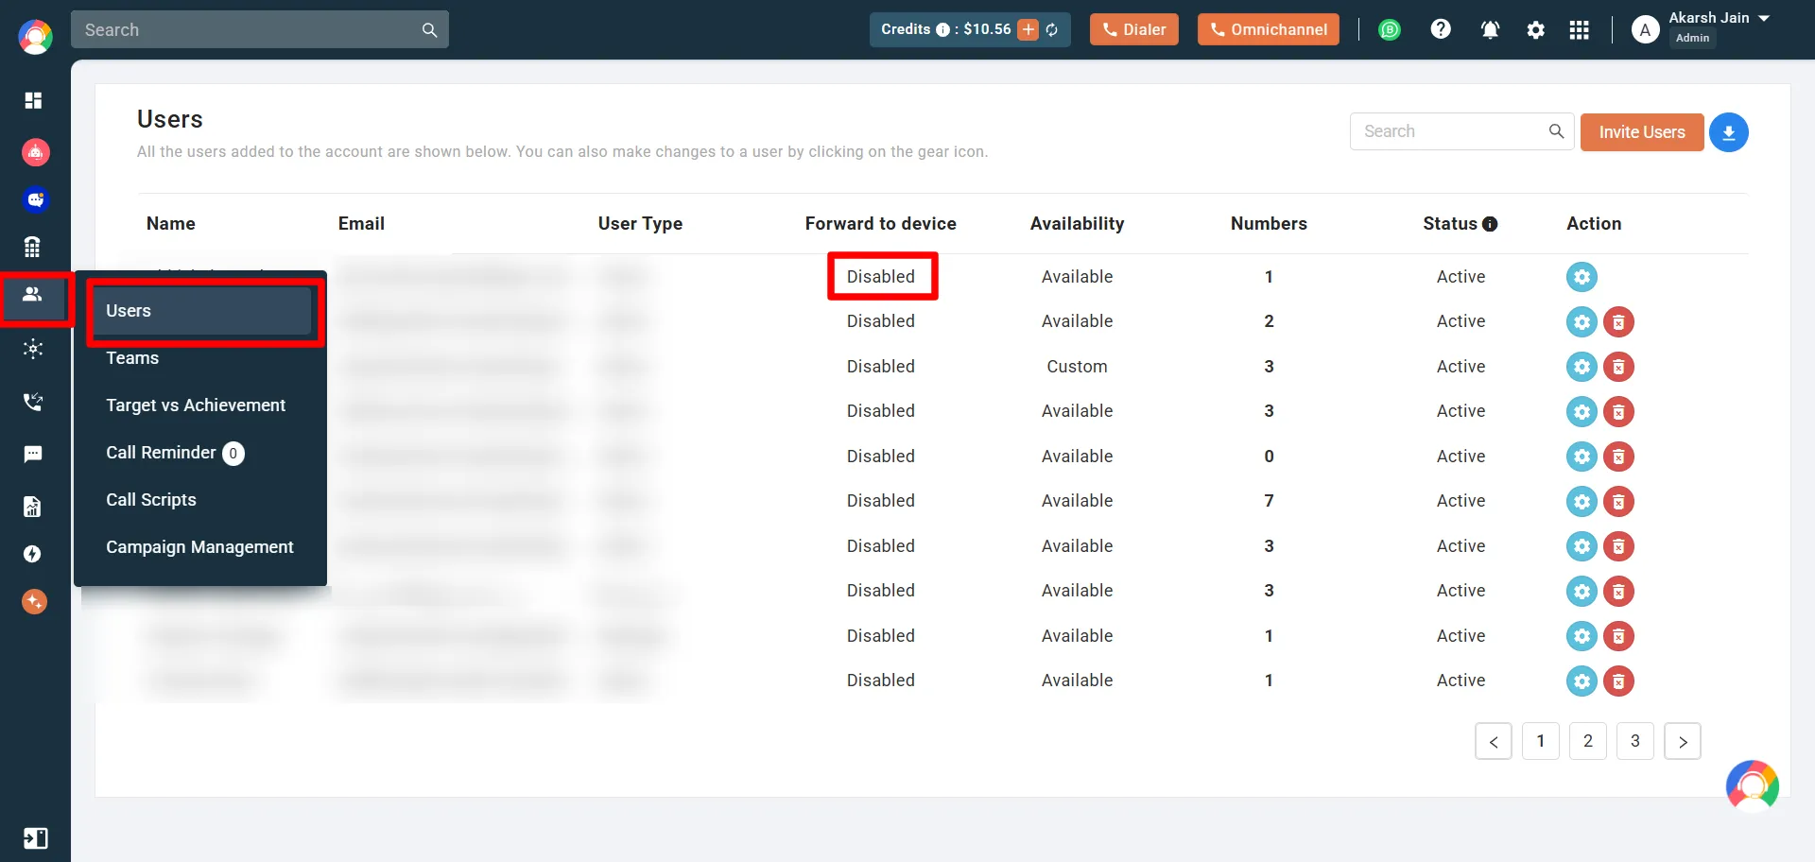This screenshot has width=1815, height=862.
Task: Go to next page of users
Action: click(x=1682, y=742)
